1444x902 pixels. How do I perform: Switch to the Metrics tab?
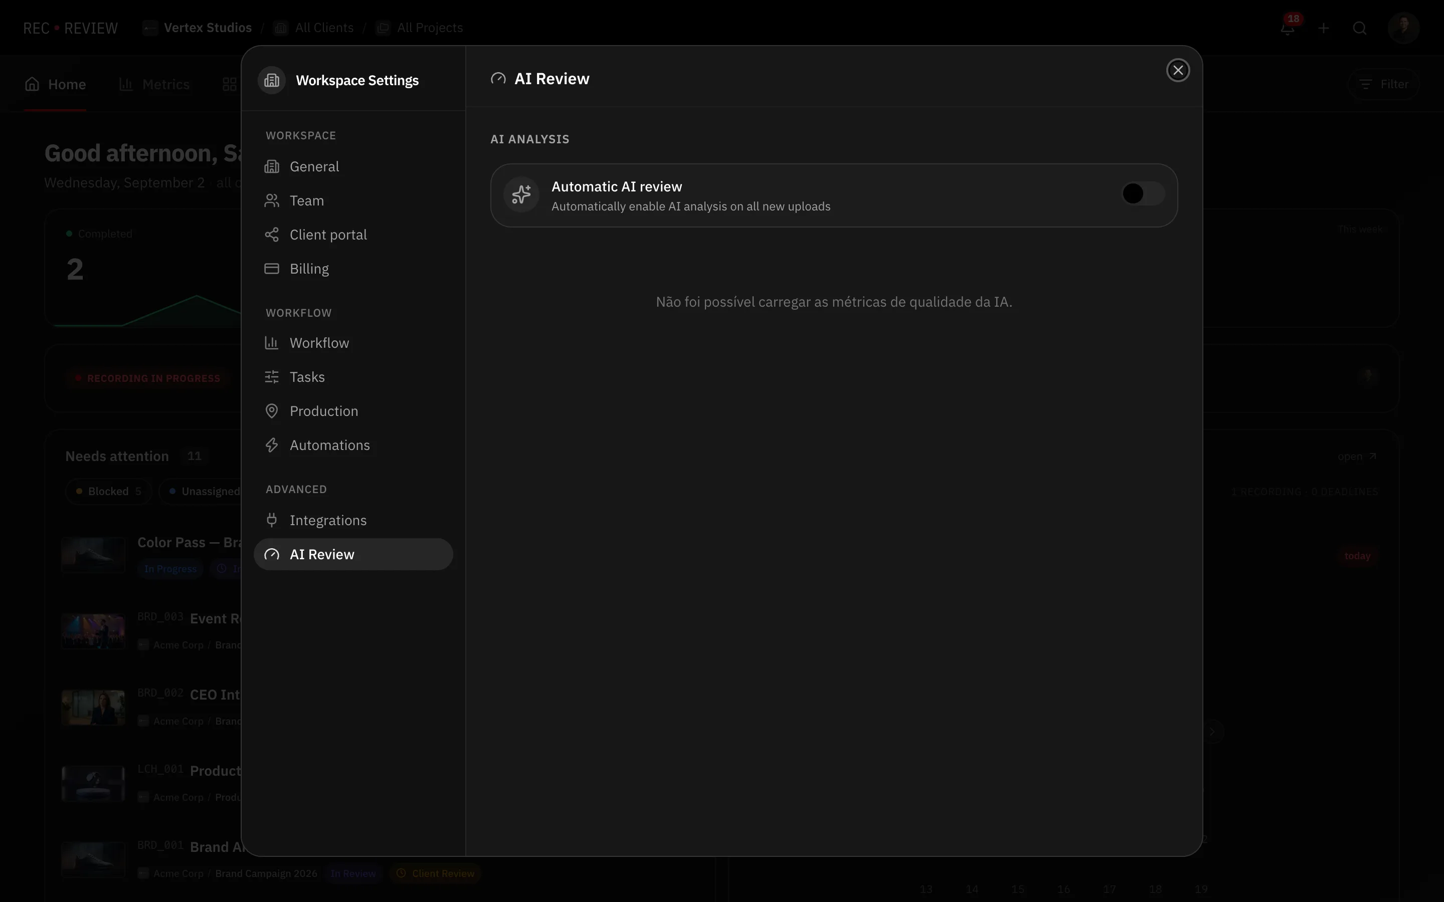coord(154,84)
